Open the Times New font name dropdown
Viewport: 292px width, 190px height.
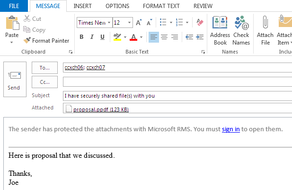109,23
